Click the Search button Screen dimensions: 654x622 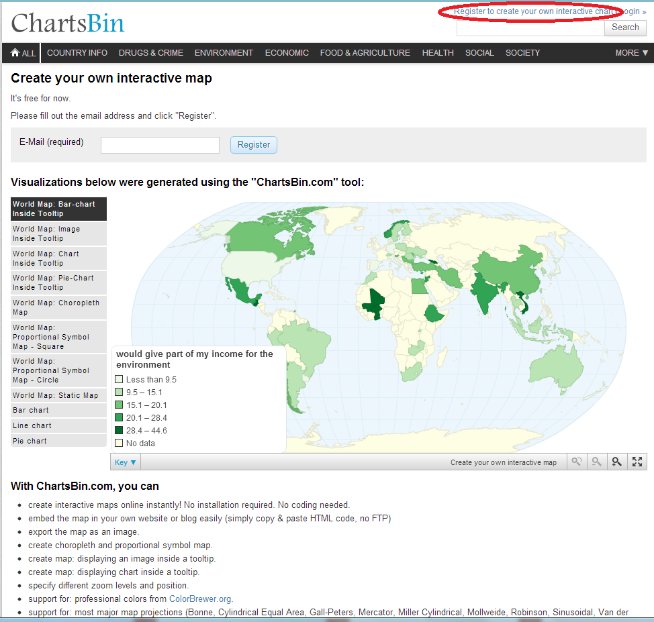(625, 28)
